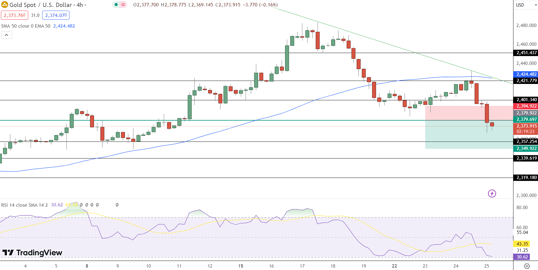The height and width of the screenshot is (270, 538).
Task: Click date 25 on the time axis
Action: coord(486,266)
